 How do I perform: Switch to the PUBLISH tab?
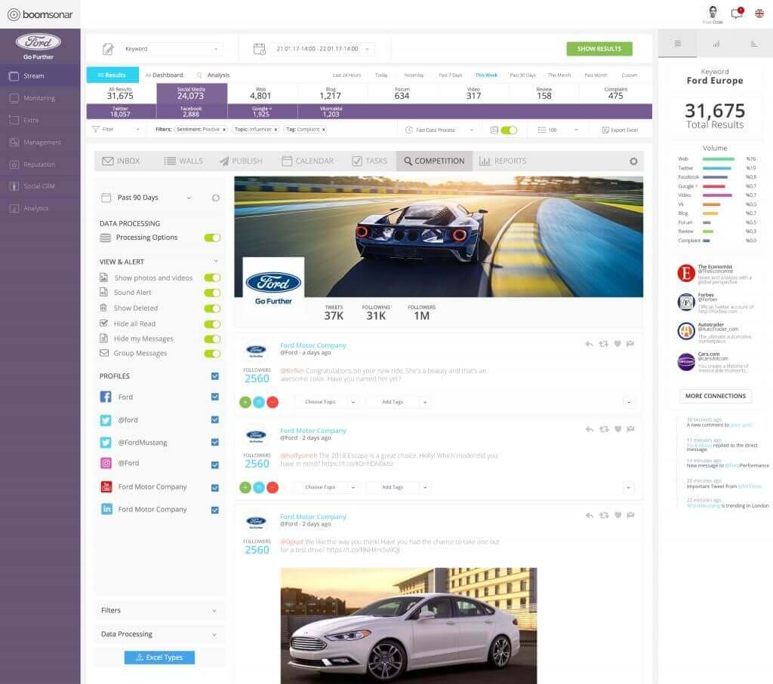coord(241,161)
